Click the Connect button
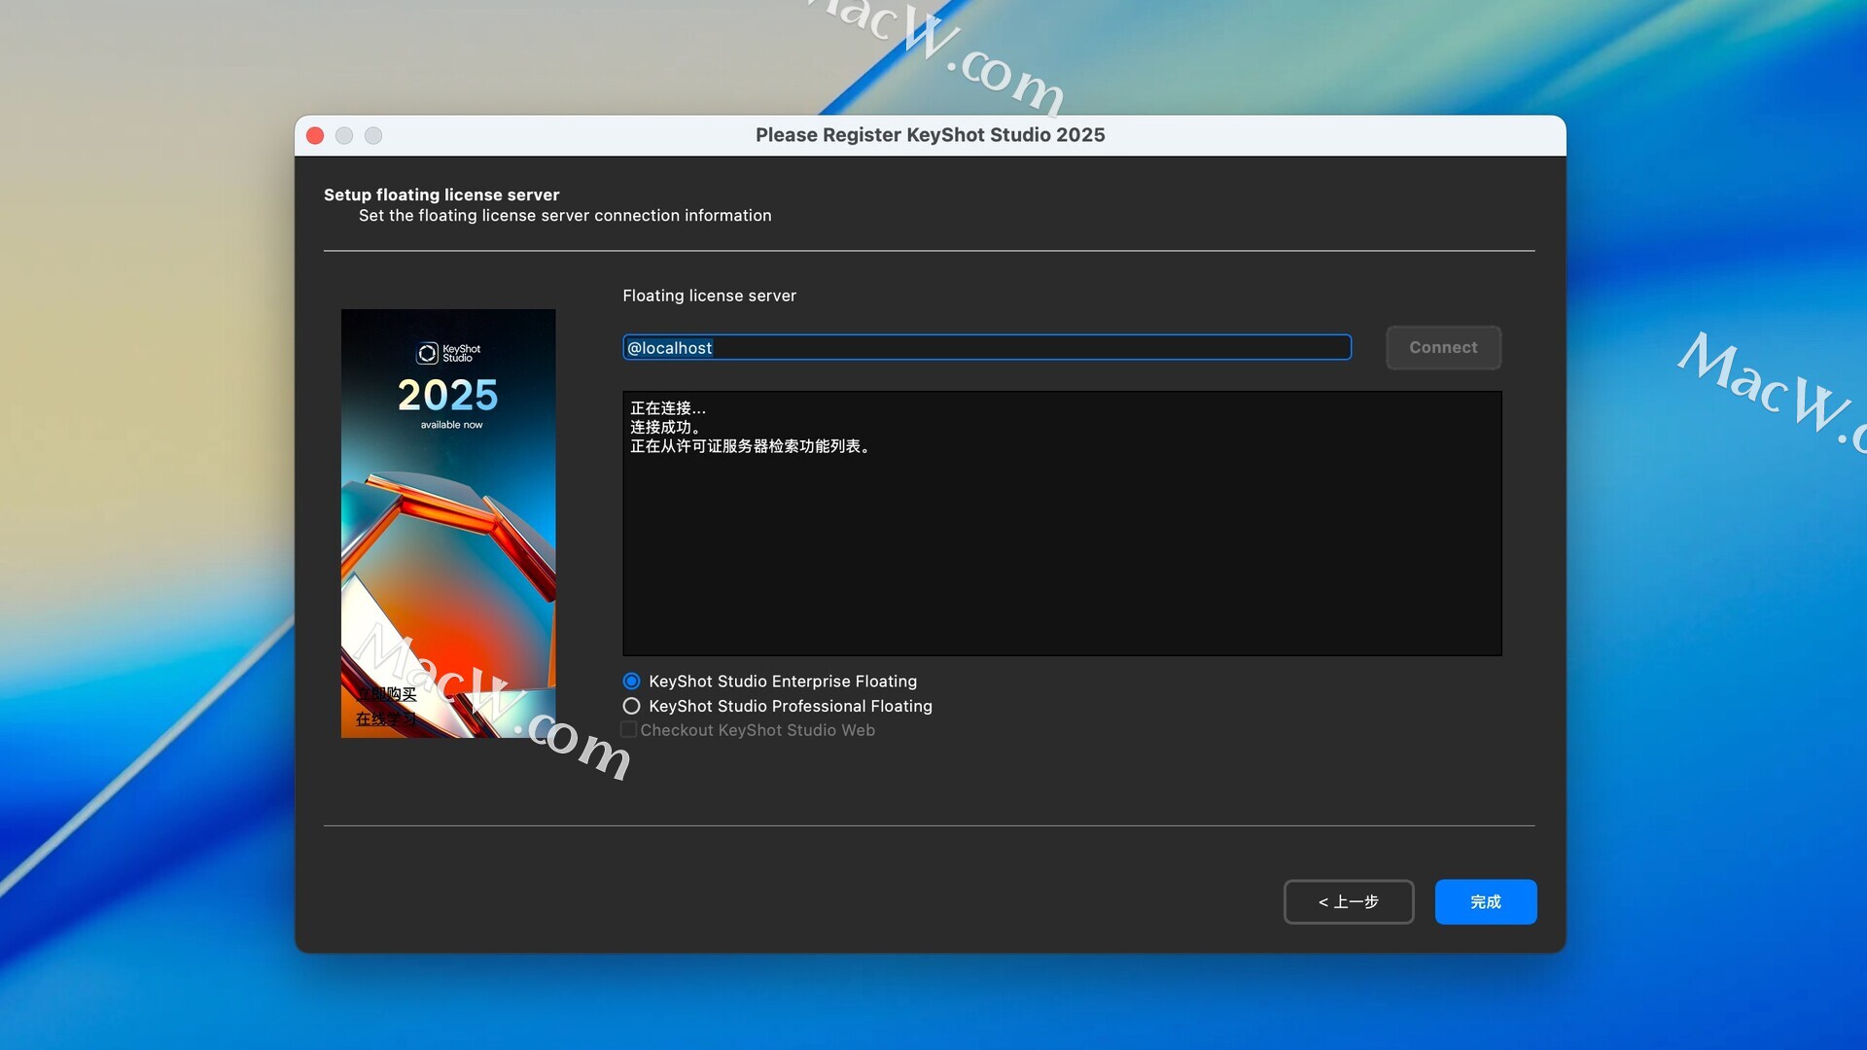The height and width of the screenshot is (1050, 1867). (1443, 347)
